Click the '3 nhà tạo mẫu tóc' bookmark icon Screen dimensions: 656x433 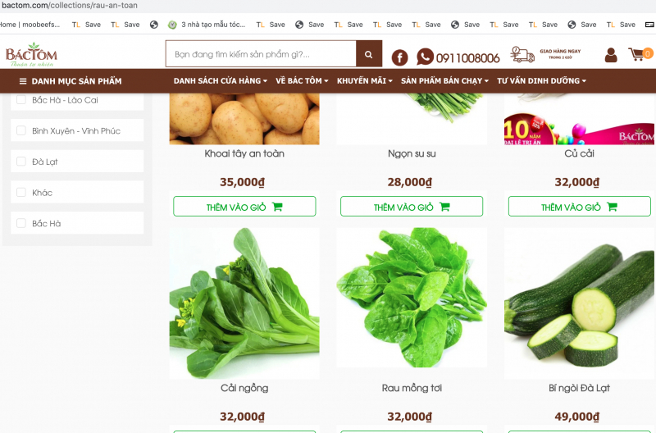pos(172,25)
